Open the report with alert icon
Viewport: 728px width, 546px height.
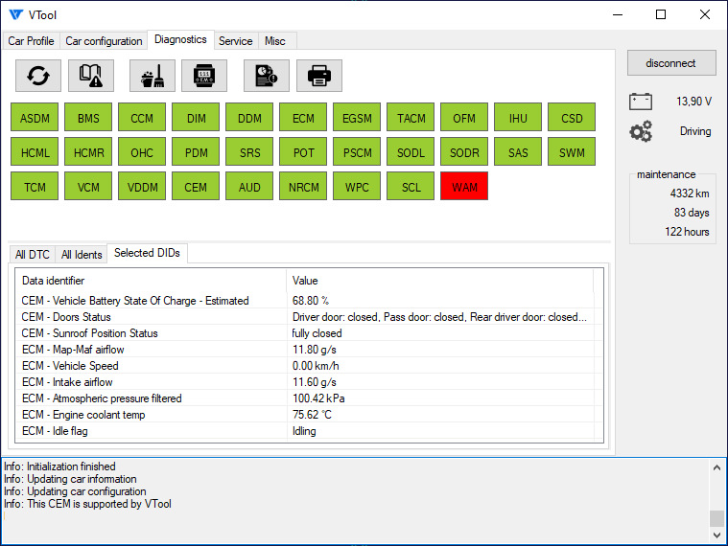[266, 75]
